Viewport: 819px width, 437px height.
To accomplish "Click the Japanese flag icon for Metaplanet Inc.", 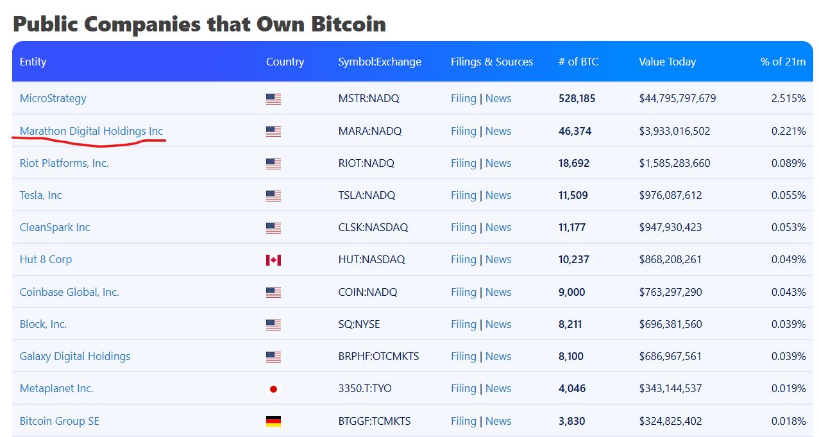I will click(x=273, y=389).
